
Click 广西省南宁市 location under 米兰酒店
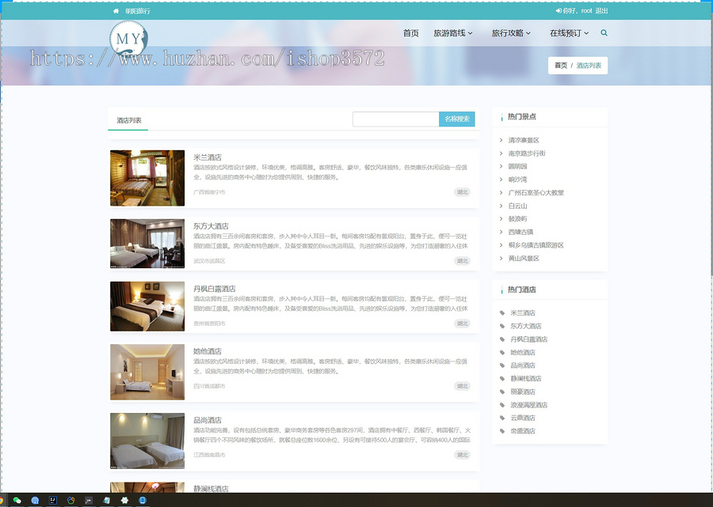click(x=209, y=192)
